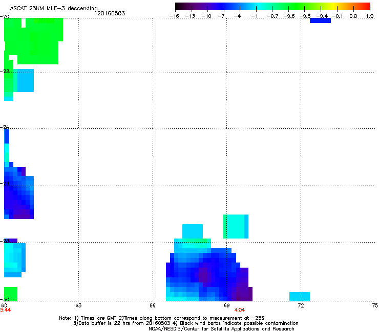The width and height of the screenshot is (379, 332).
Task: Click the color bar label -13
Action: click(x=190, y=16)
